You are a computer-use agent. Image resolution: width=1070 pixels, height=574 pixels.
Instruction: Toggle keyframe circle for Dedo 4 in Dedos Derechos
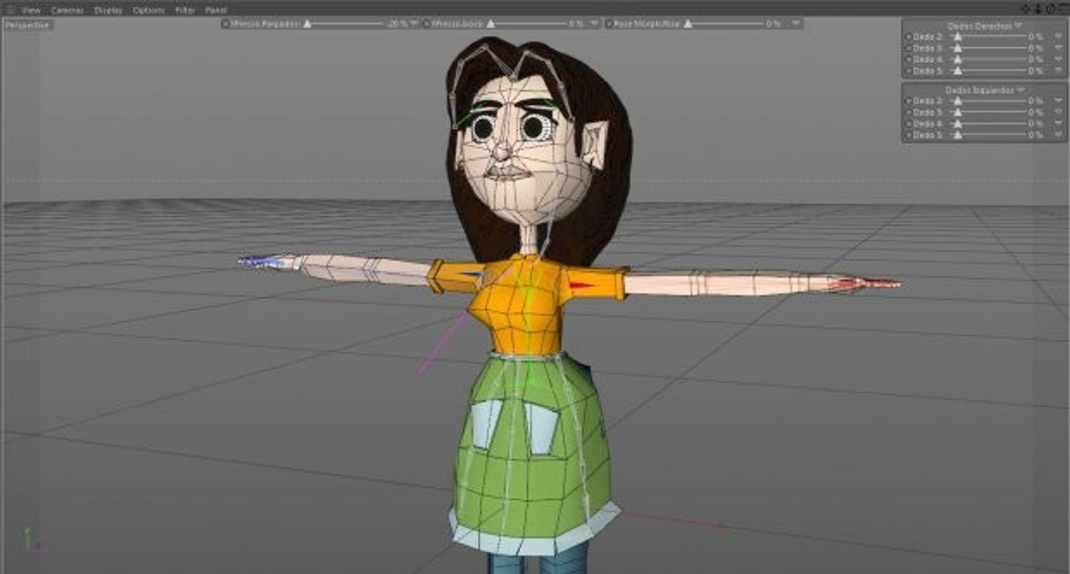pos(908,59)
